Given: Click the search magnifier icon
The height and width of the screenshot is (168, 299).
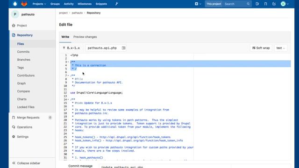Looking at the screenshot, I should (248, 4).
